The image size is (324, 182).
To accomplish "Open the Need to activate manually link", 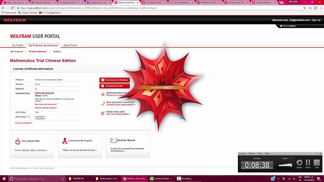I will click(x=46, y=108).
